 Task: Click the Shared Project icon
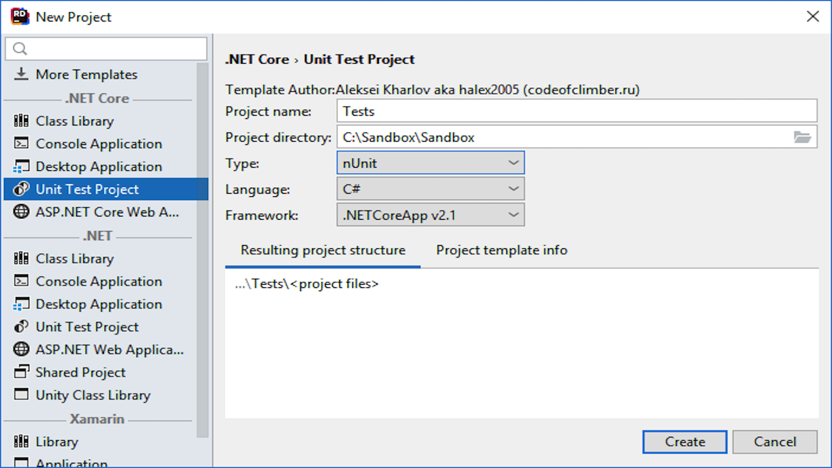[x=21, y=372]
